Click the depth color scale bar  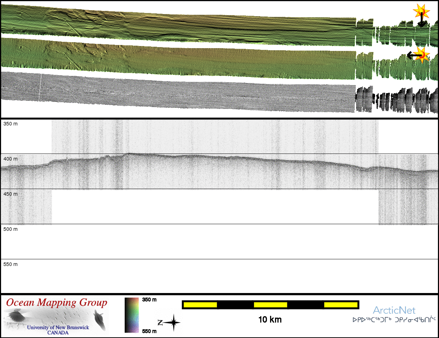pos(132,315)
